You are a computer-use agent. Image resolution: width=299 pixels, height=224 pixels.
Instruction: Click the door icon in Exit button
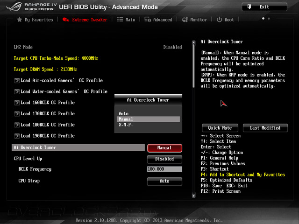(249, 7)
